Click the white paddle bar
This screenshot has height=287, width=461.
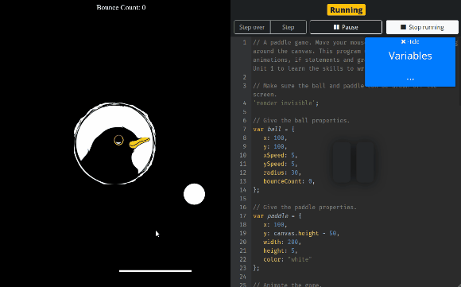click(x=155, y=271)
